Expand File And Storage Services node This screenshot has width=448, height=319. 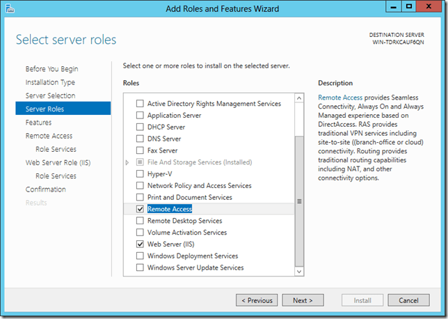[127, 162]
